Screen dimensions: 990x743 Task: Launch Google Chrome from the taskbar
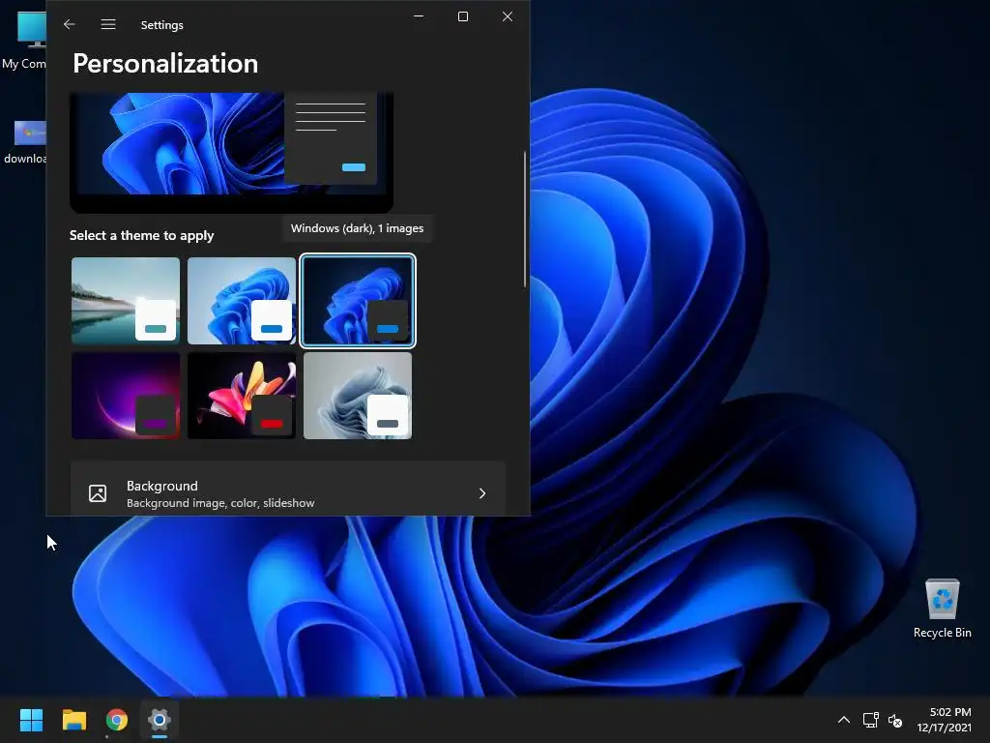117,720
